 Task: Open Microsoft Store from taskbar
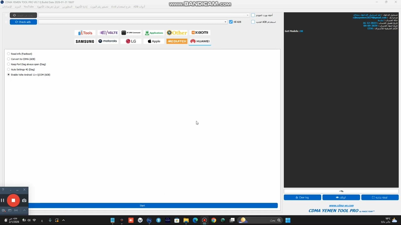[177, 220]
